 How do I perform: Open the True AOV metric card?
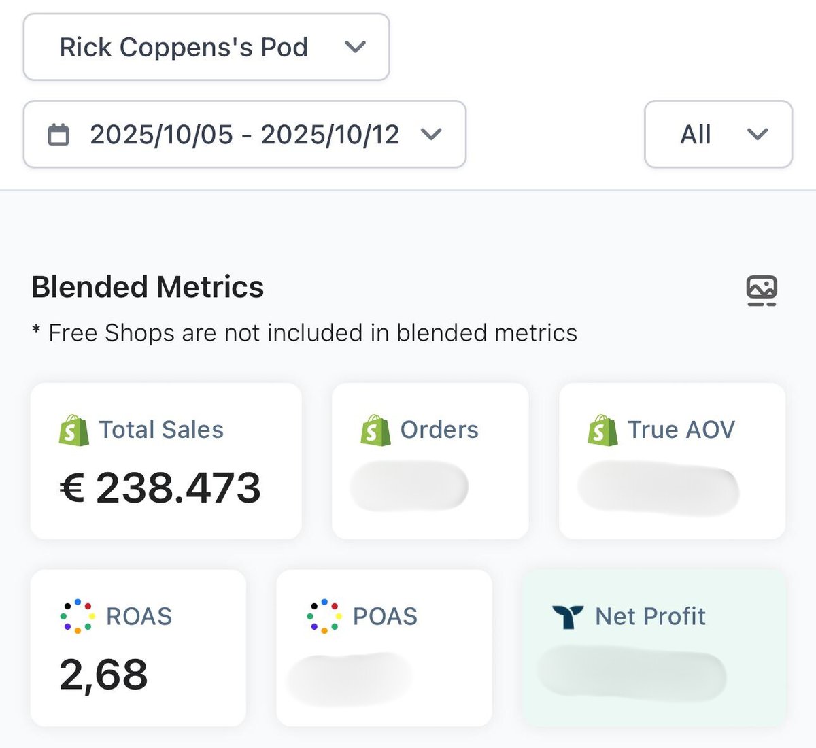point(672,462)
